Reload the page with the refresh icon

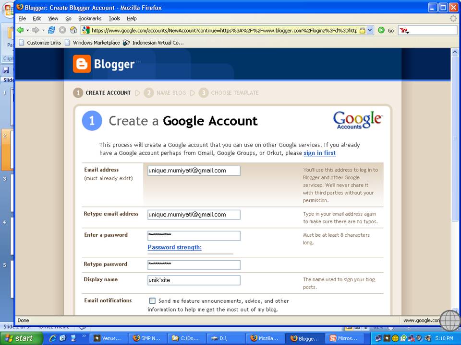(x=51, y=30)
